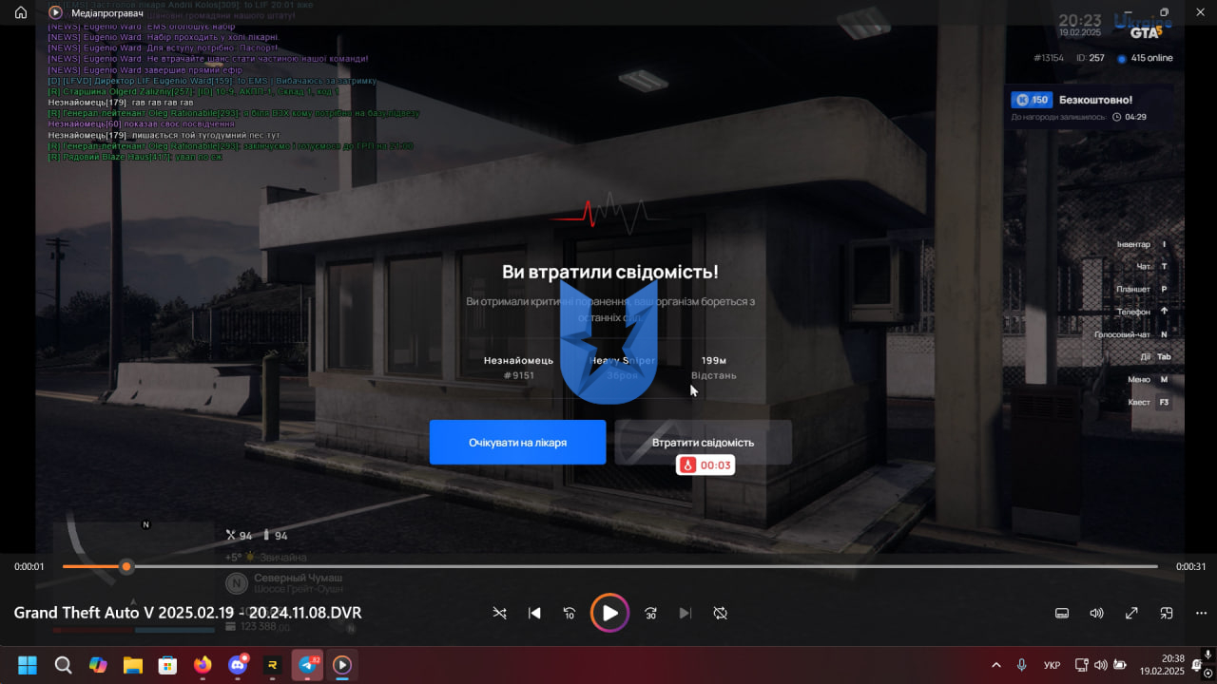
Task: Click the Інвентар I key hint
Action: click(1144, 244)
